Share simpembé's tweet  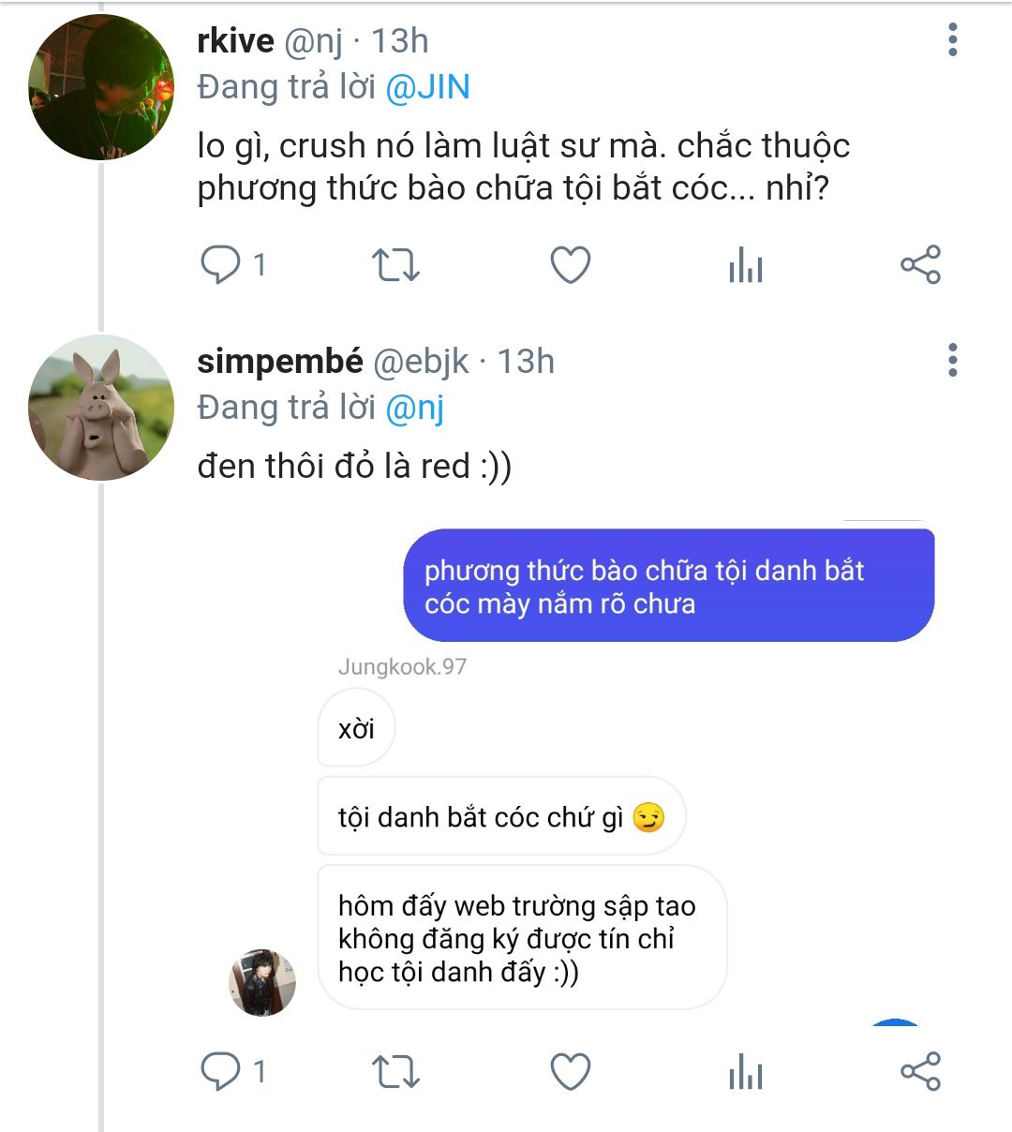click(x=920, y=1071)
